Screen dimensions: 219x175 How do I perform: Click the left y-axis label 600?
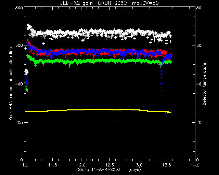(19, 45)
